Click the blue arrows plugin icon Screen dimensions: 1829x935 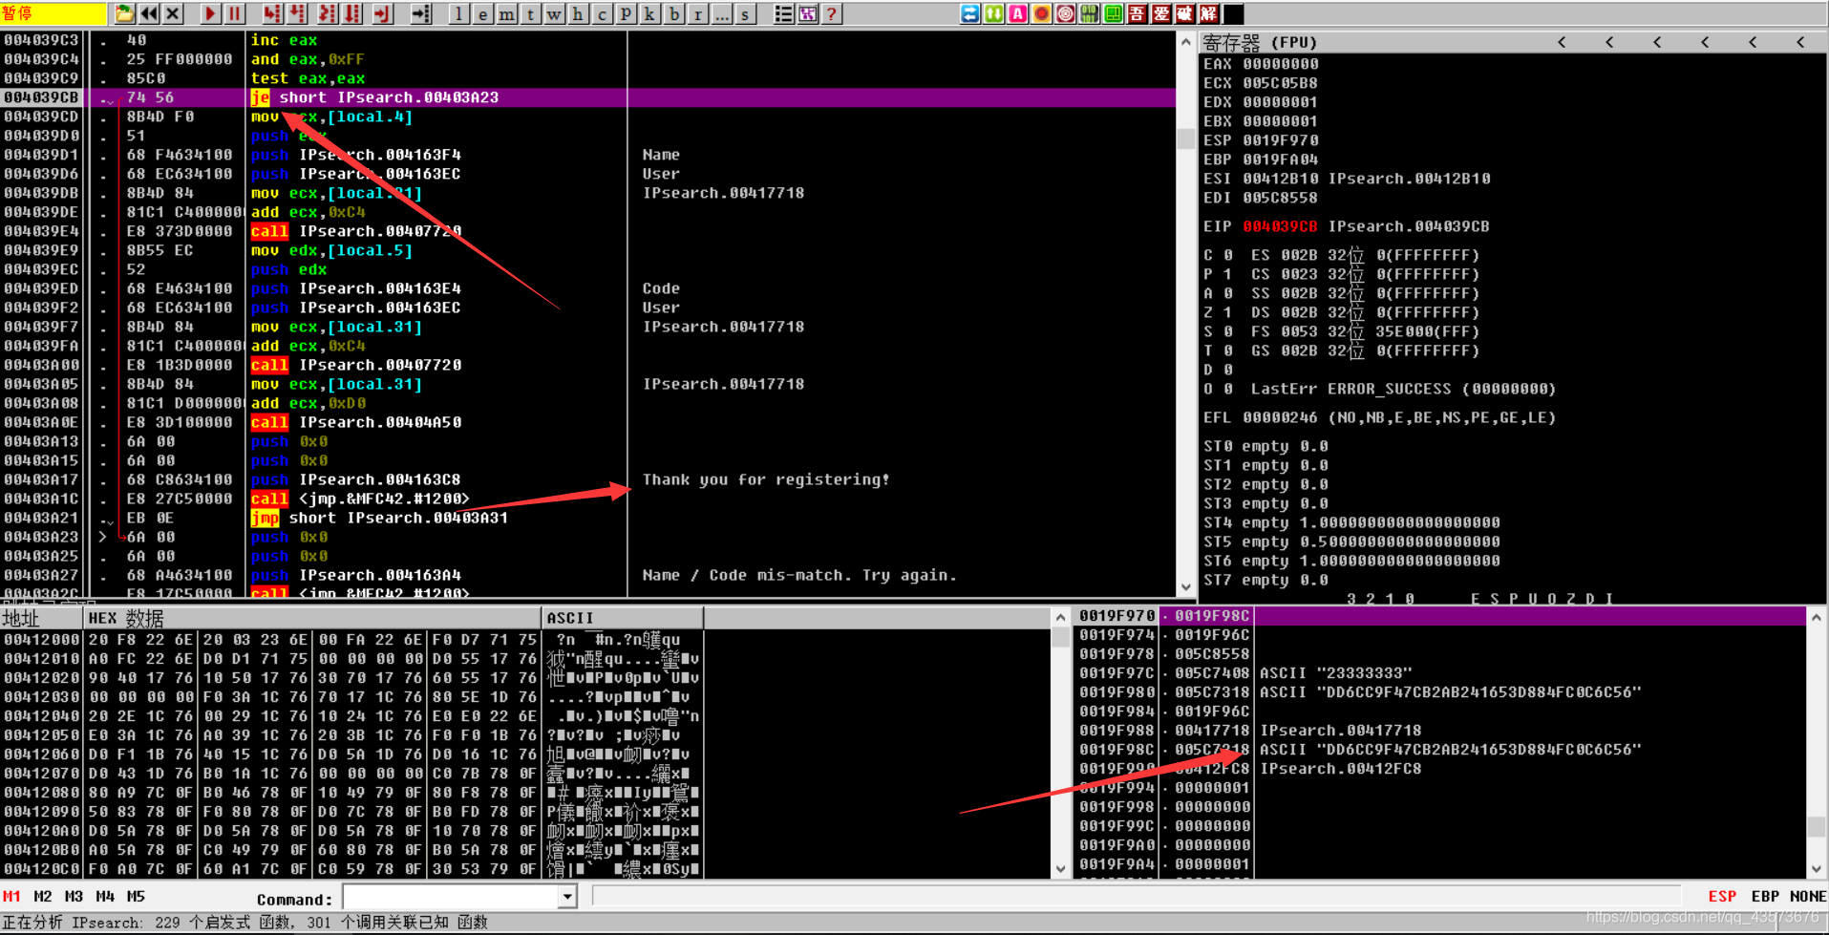970,13
